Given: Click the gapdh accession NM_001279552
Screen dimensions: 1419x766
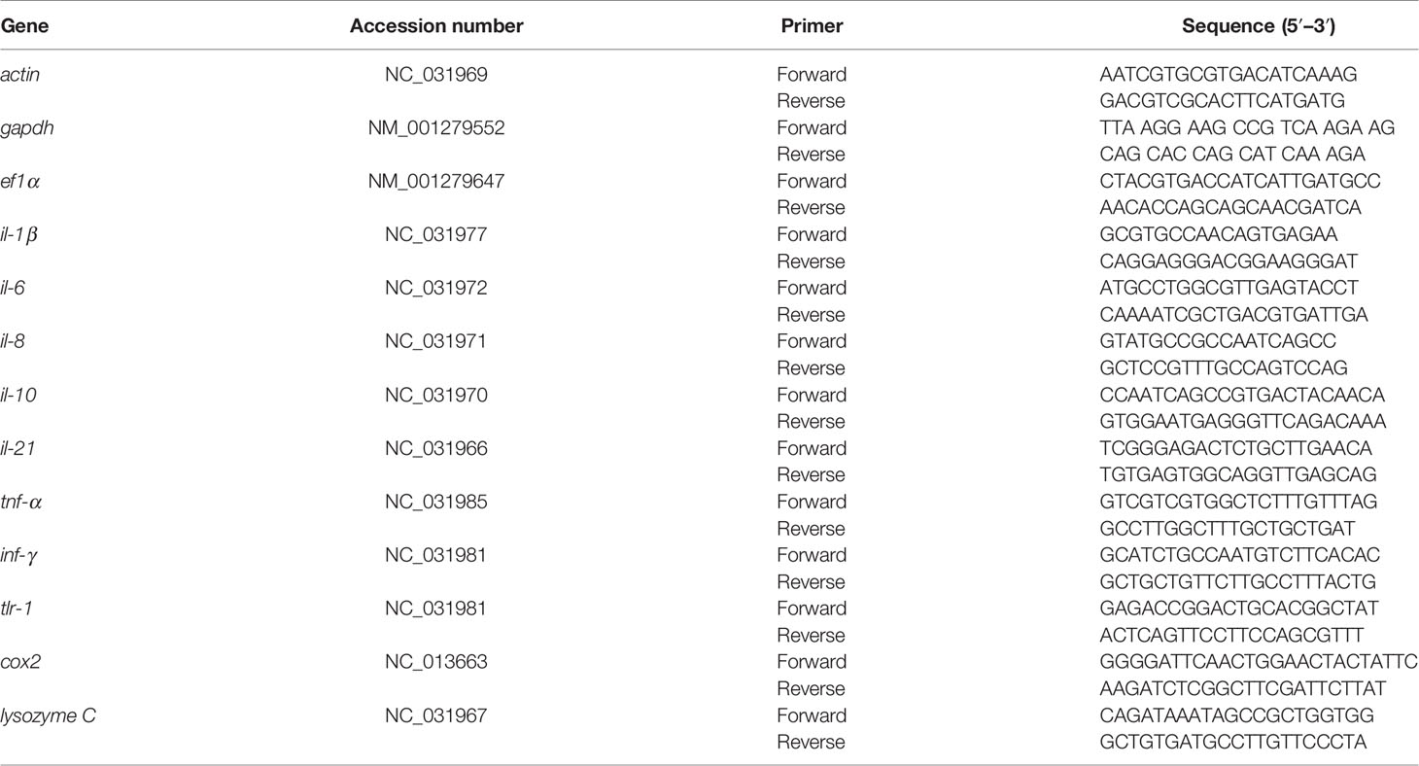Looking at the screenshot, I should click(x=436, y=127).
